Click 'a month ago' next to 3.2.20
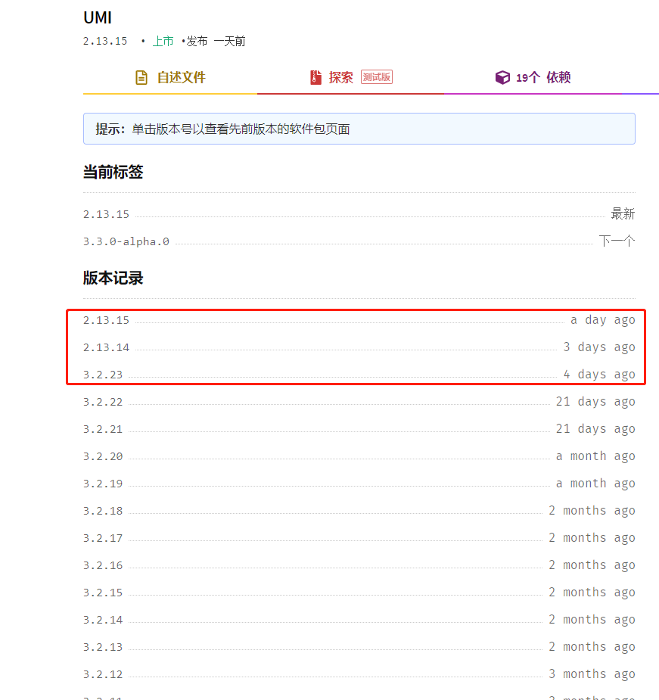The width and height of the screenshot is (659, 700). tap(595, 456)
